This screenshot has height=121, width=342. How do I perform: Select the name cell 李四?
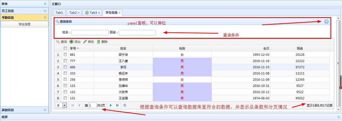point(123,67)
